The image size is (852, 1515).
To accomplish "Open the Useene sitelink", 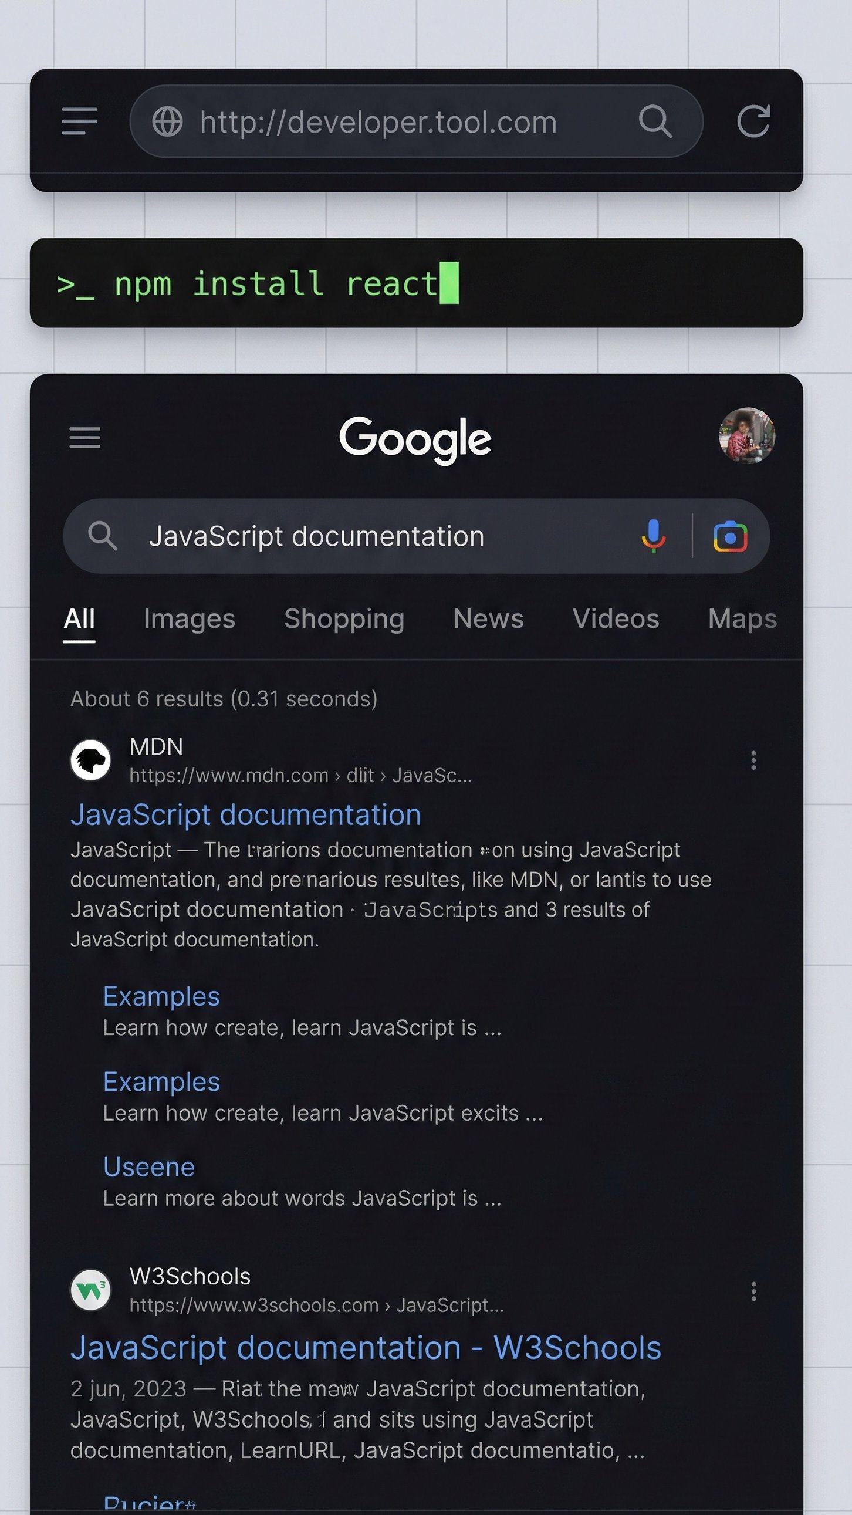I will pyautogui.click(x=149, y=1167).
